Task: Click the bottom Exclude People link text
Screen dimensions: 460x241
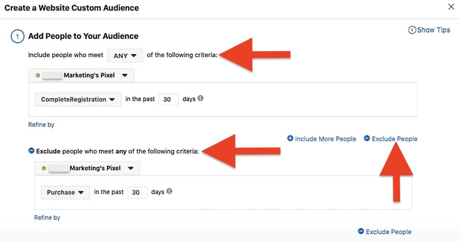Action: coord(389,232)
